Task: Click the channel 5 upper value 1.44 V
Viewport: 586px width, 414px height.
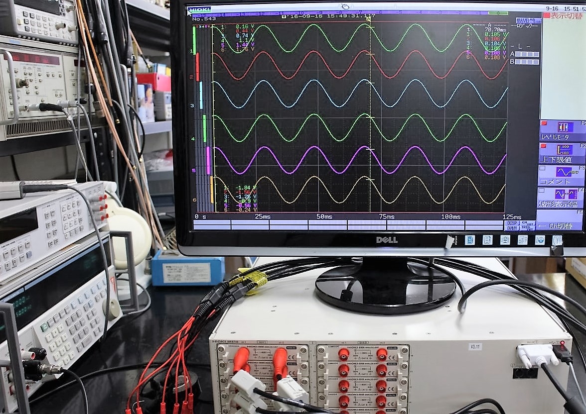Action: point(245,45)
